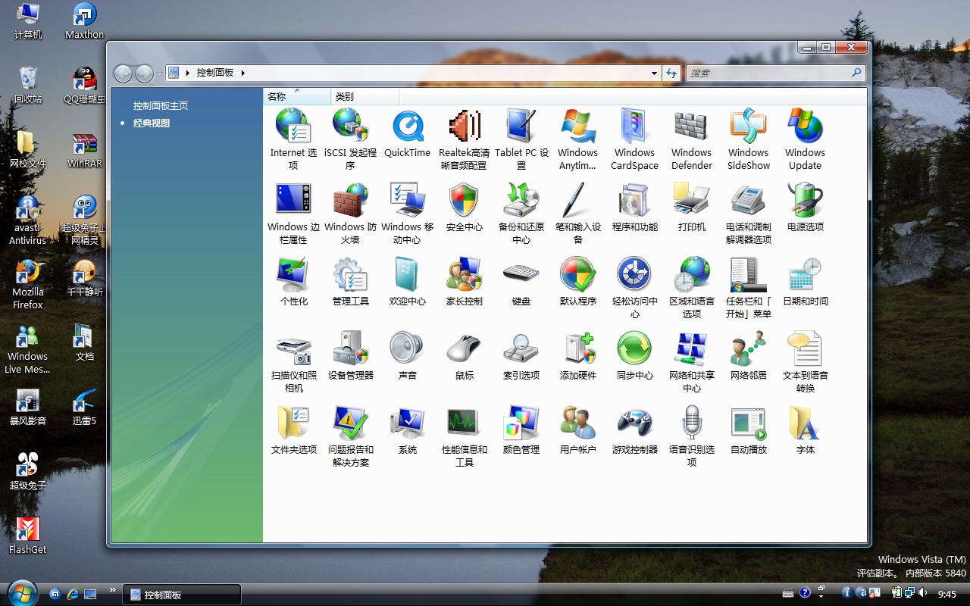Open 网络和共享中心 icon
970x606 pixels.
pyautogui.click(x=691, y=361)
